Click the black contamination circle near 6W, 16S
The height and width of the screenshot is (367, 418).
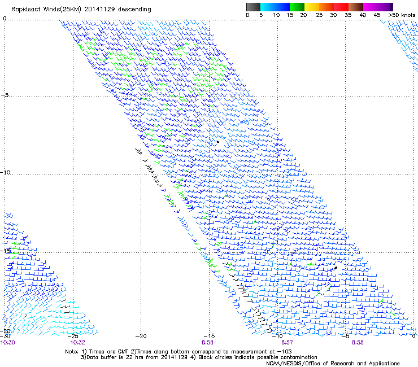[336, 268]
